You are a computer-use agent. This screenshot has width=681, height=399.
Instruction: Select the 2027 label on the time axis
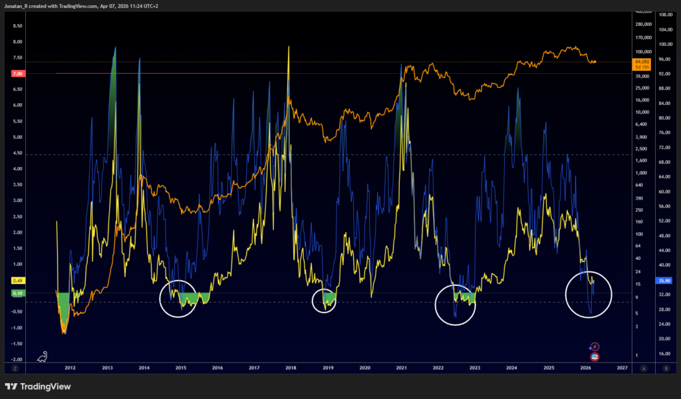pyautogui.click(x=624, y=366)
